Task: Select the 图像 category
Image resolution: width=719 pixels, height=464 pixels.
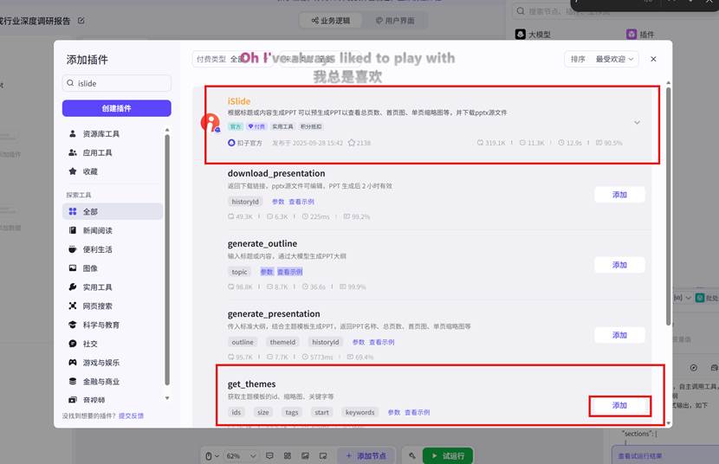Action: coord(113,268)
